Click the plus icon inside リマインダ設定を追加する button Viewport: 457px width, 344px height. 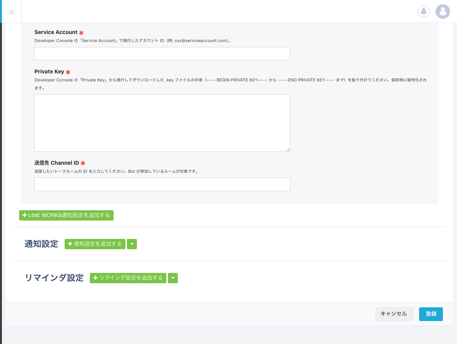click(x=96, y=278)
